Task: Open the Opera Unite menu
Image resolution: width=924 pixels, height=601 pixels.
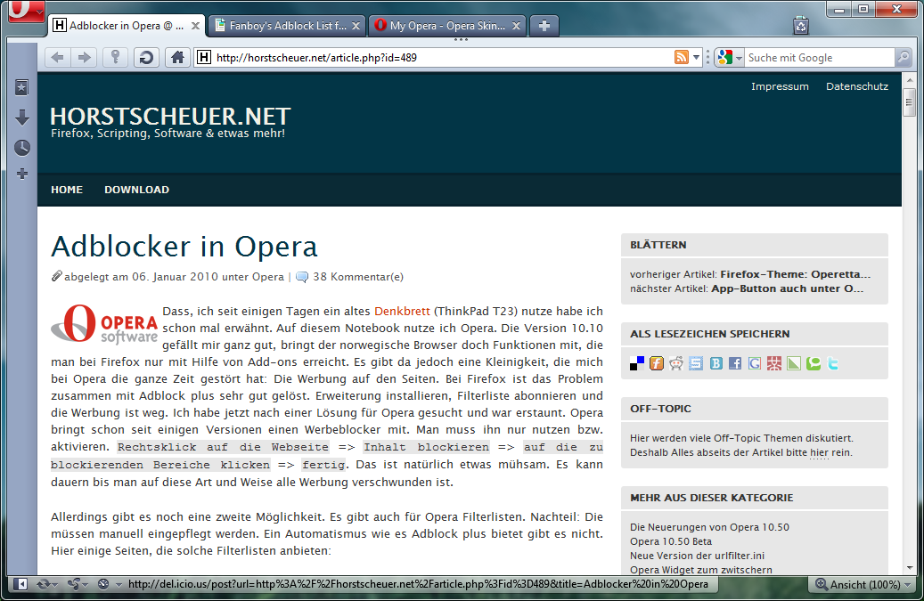Action: [77, 584]
